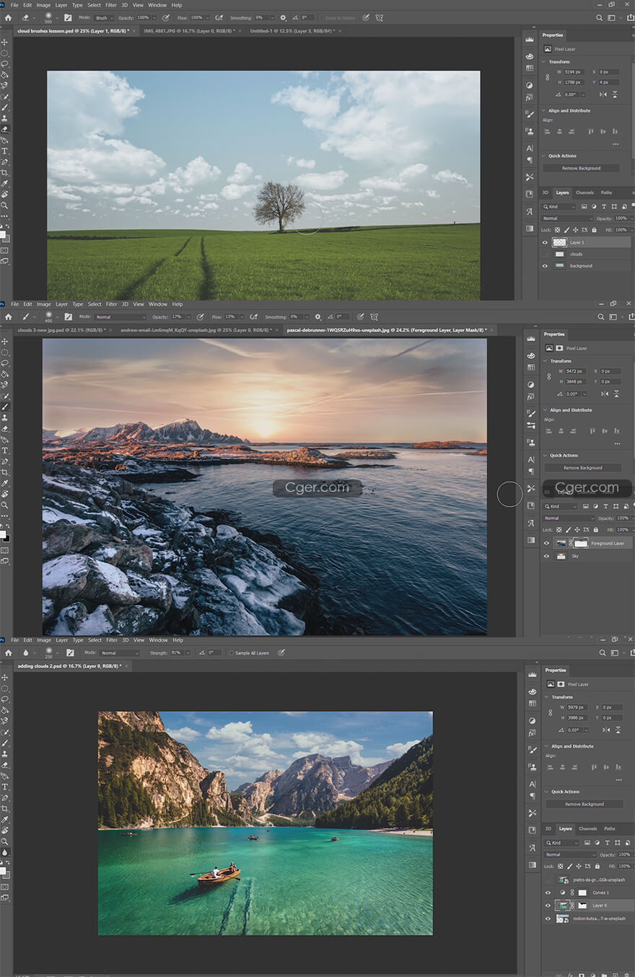Open Search in the middle window options bar
635x977 pixels.
(600, 317)
